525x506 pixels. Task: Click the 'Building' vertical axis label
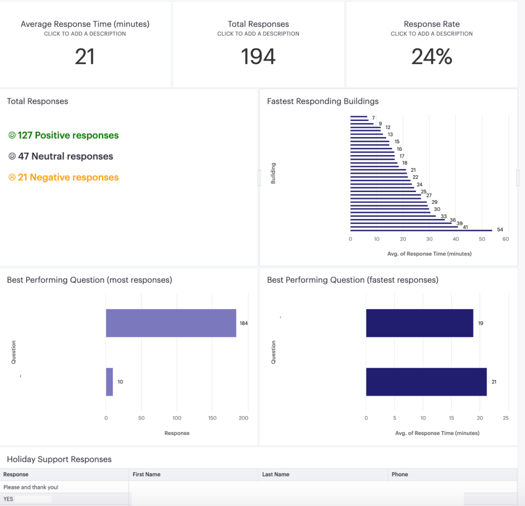[x=273, y=173]
